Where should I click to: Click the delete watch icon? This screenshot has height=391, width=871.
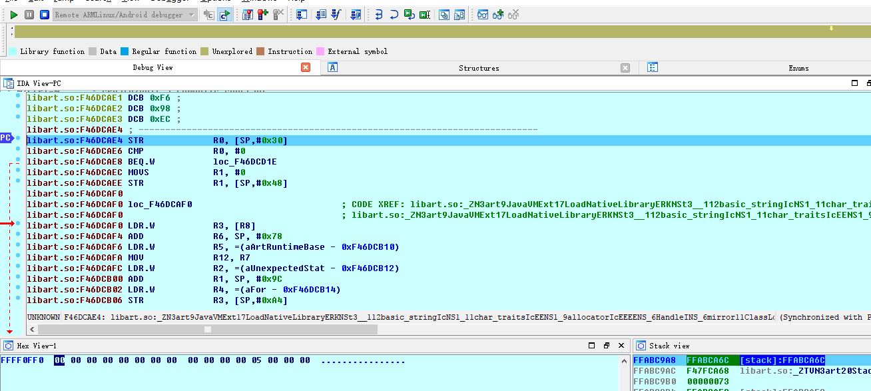[x=513, y=15]
